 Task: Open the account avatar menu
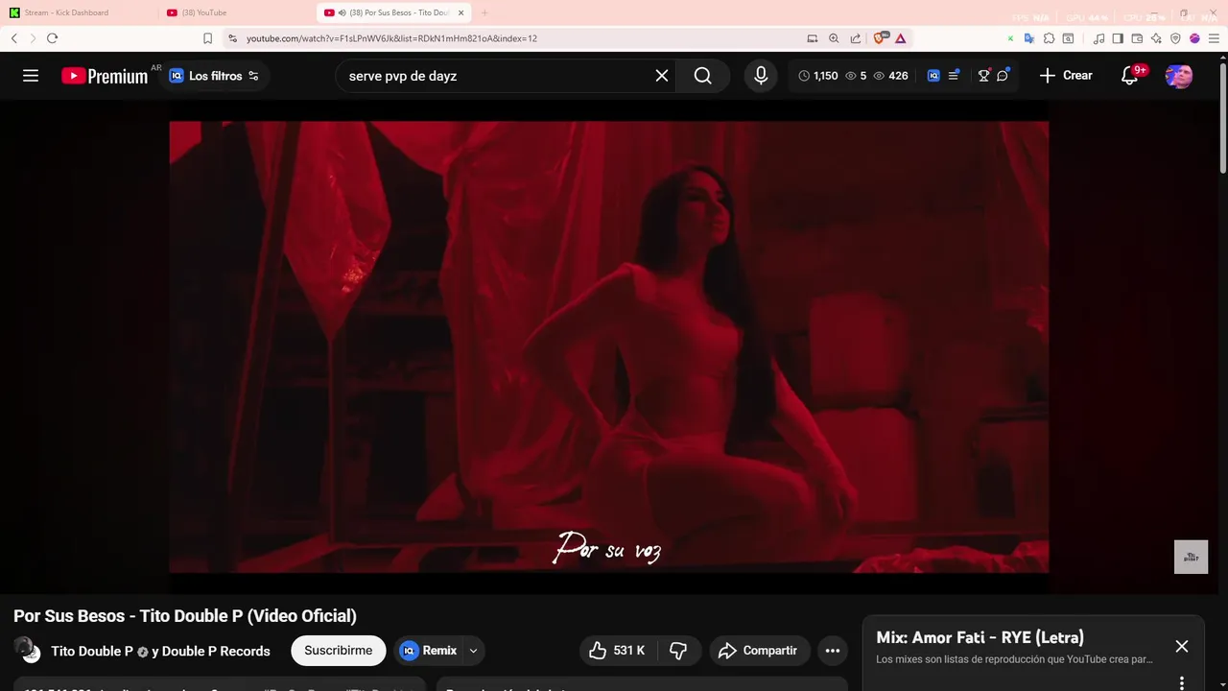(x=1179, y=76)
